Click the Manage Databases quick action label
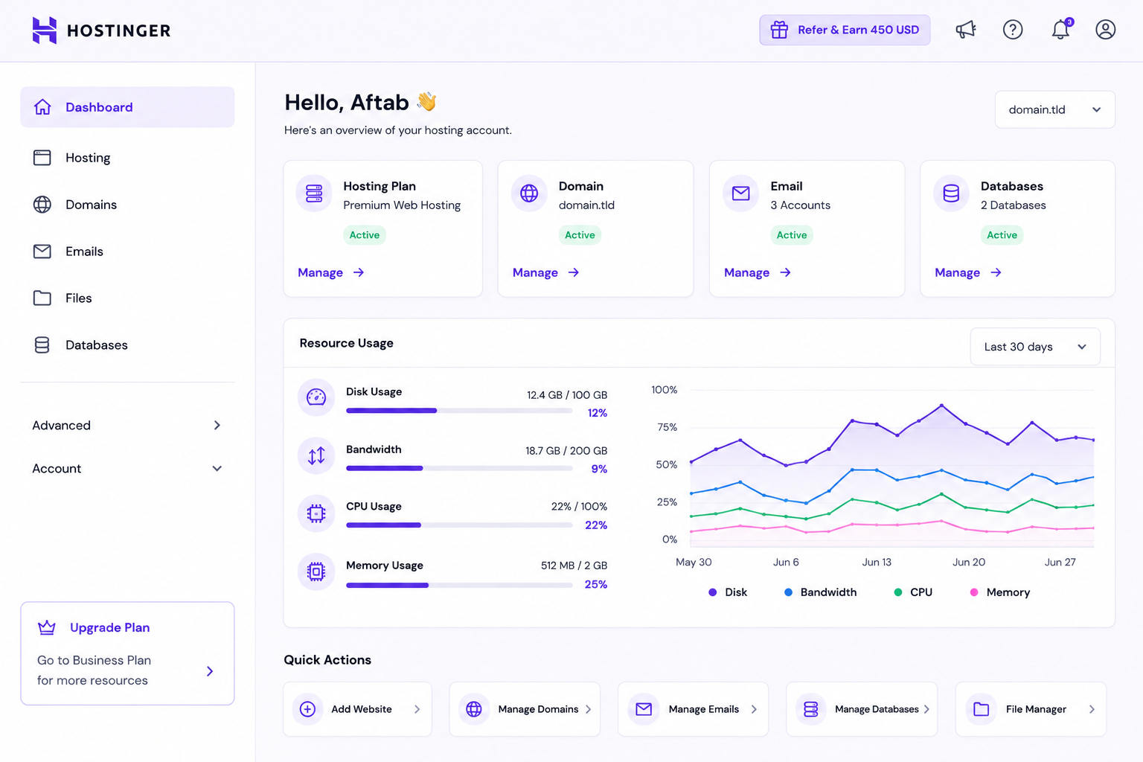 click(877, 709)
